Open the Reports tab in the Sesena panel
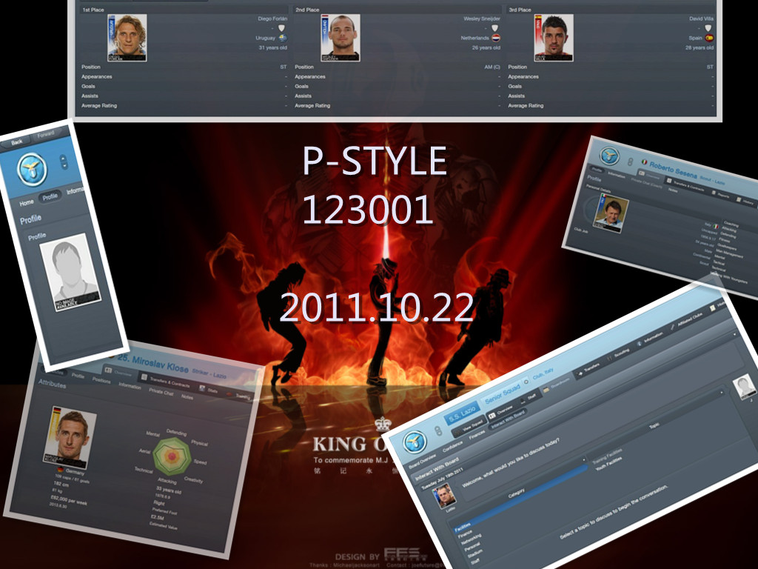The width and height of the screenshot is (758, 569). click(720, 194)
